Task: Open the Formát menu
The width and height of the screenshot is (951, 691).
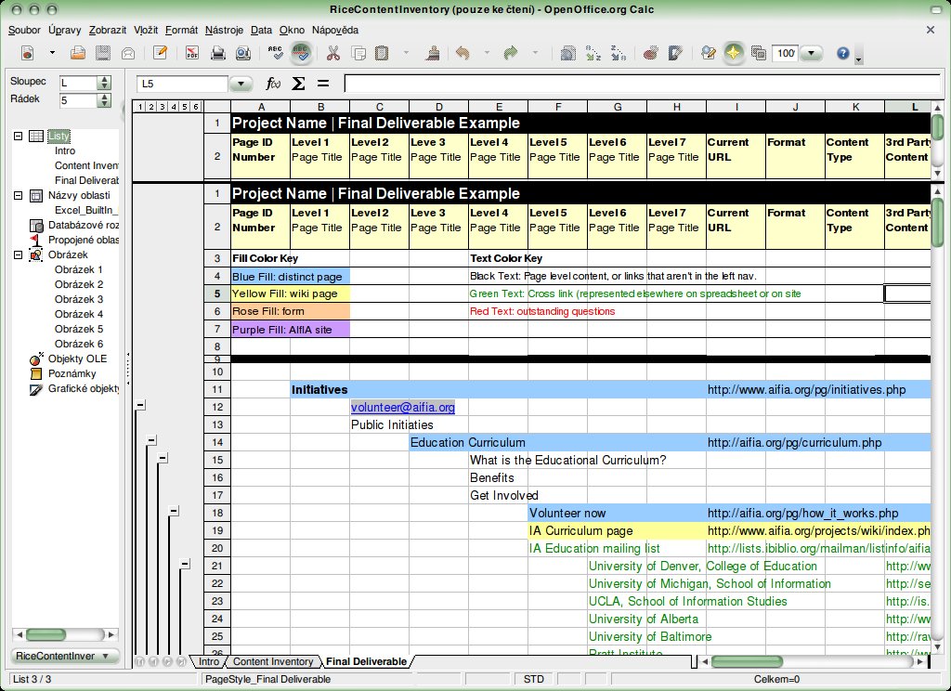Action: pos(181,30)
